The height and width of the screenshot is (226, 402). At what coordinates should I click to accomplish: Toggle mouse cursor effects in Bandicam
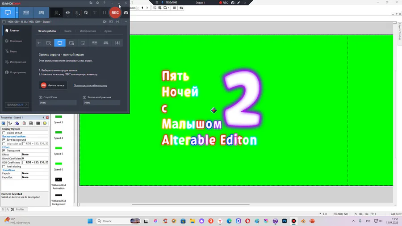pos(86,13)
